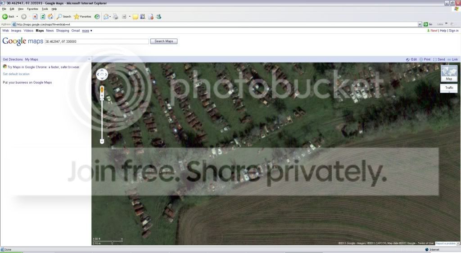This screenshot has height=253, width=461.
Task: Click the zoom out minus button
Action: [x=102, y=142]
